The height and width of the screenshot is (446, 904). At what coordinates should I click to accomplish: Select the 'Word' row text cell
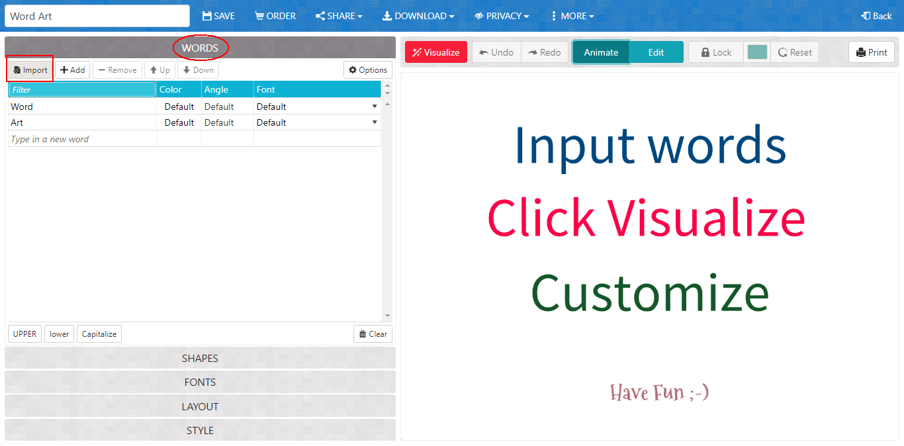coord(82,107)
